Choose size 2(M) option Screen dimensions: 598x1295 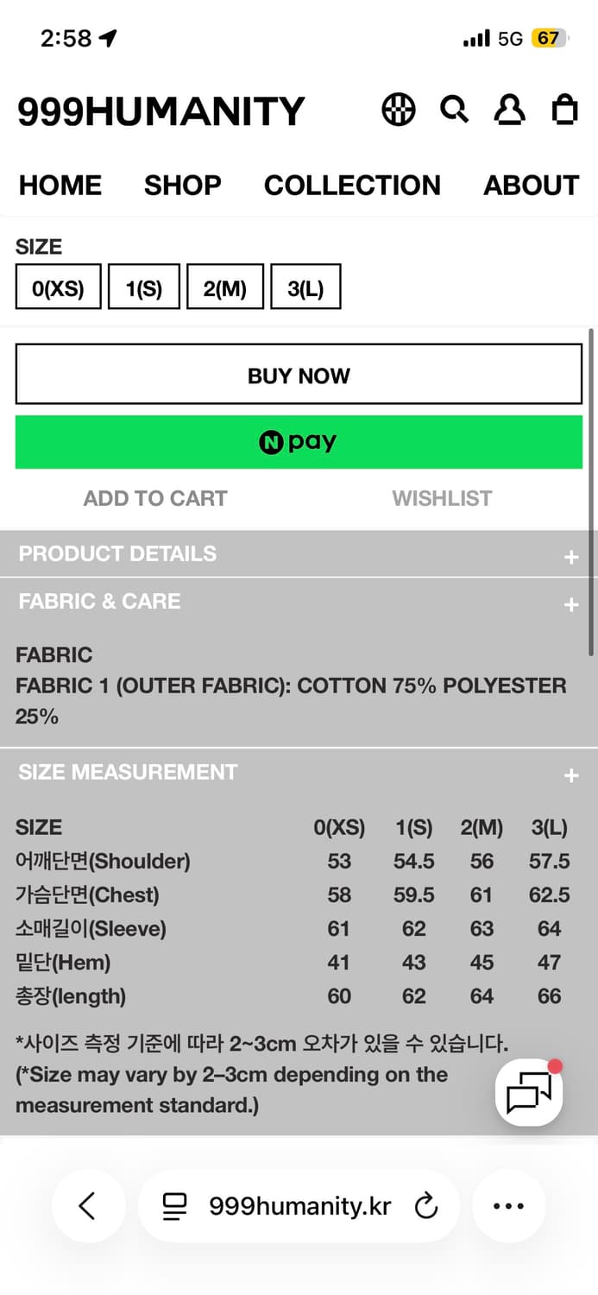(x=224, y=287)
